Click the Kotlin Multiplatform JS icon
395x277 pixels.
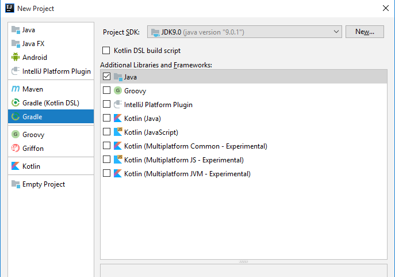point(118,160)
